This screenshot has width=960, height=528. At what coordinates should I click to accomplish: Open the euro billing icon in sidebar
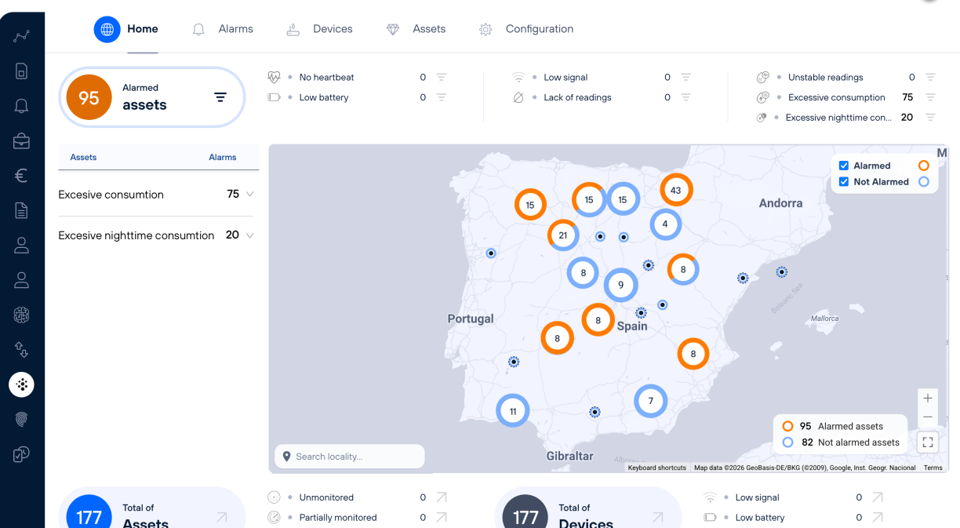click(x=22, y=176)
